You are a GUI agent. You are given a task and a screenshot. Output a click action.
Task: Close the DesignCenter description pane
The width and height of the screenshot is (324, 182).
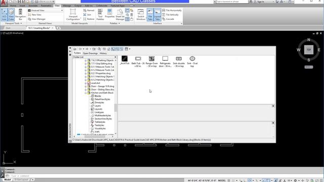[273, 123]
